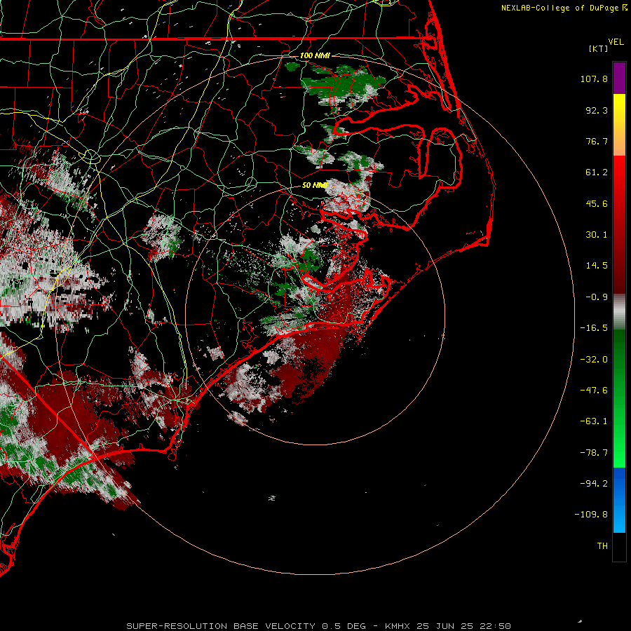Click the [KT] units label

[x=599, y=48]
